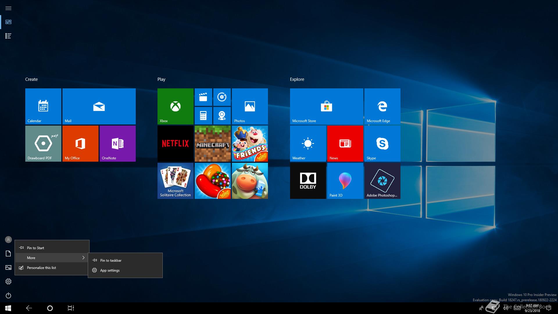Switch to the All apps list view

[8, 36]
